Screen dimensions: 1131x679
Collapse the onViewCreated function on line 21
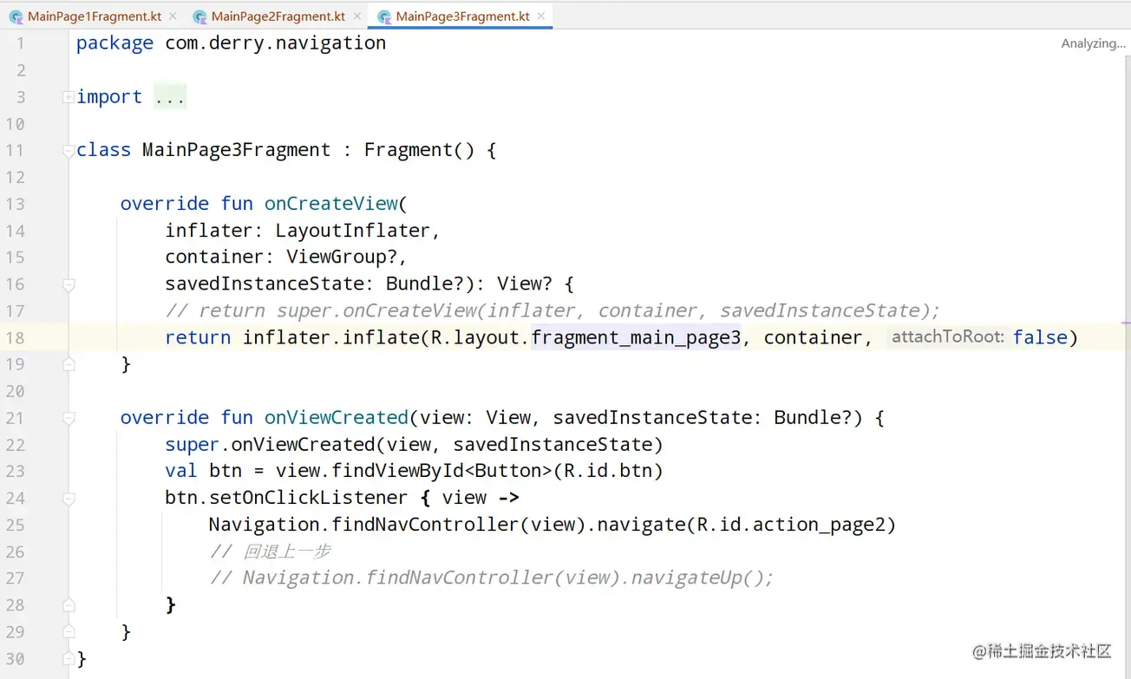tap(69, 418)
